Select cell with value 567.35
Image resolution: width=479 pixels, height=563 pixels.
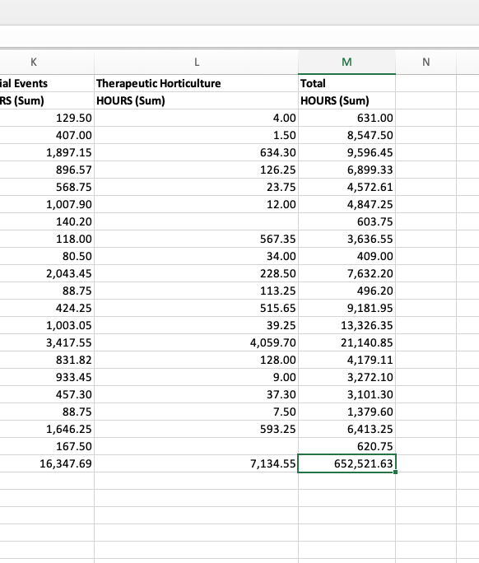pos(197,239)
